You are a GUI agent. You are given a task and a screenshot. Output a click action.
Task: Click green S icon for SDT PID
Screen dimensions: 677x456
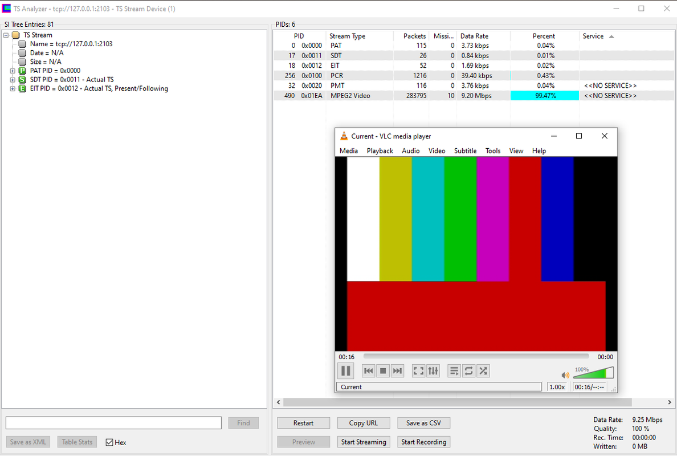pos(22,79)
